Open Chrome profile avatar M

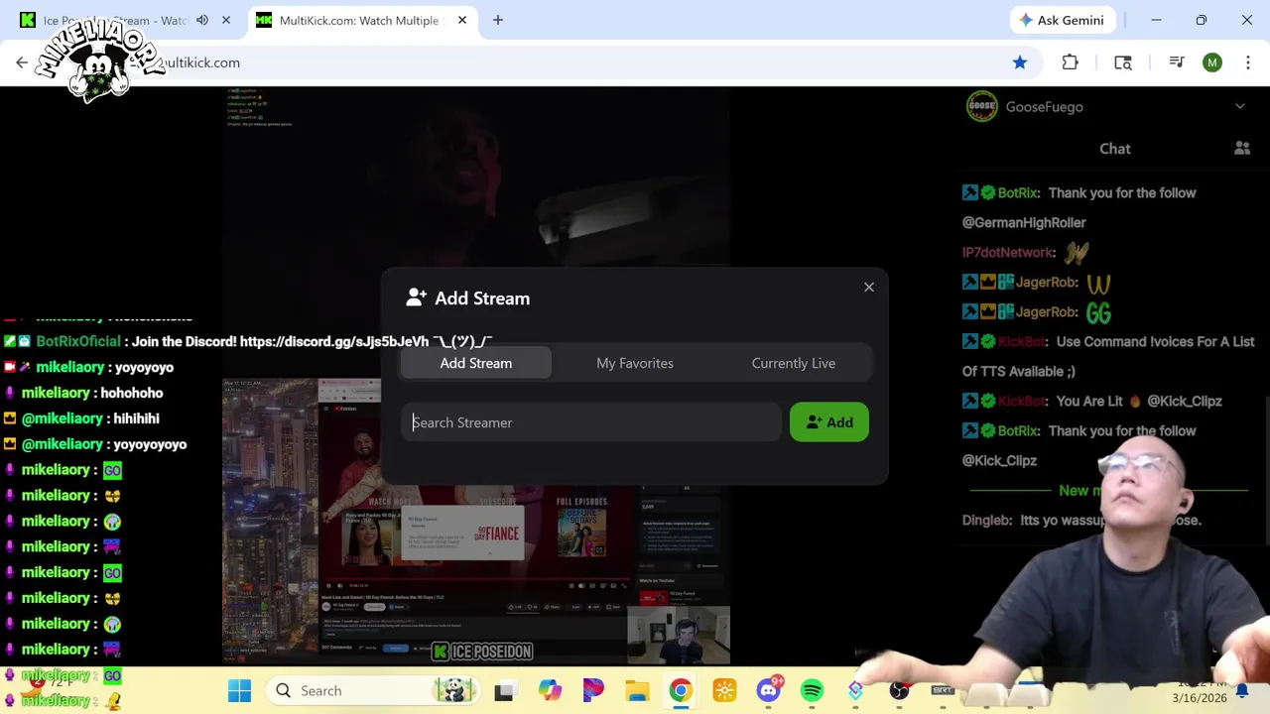pyautogui.click(x=1212, y=62)
